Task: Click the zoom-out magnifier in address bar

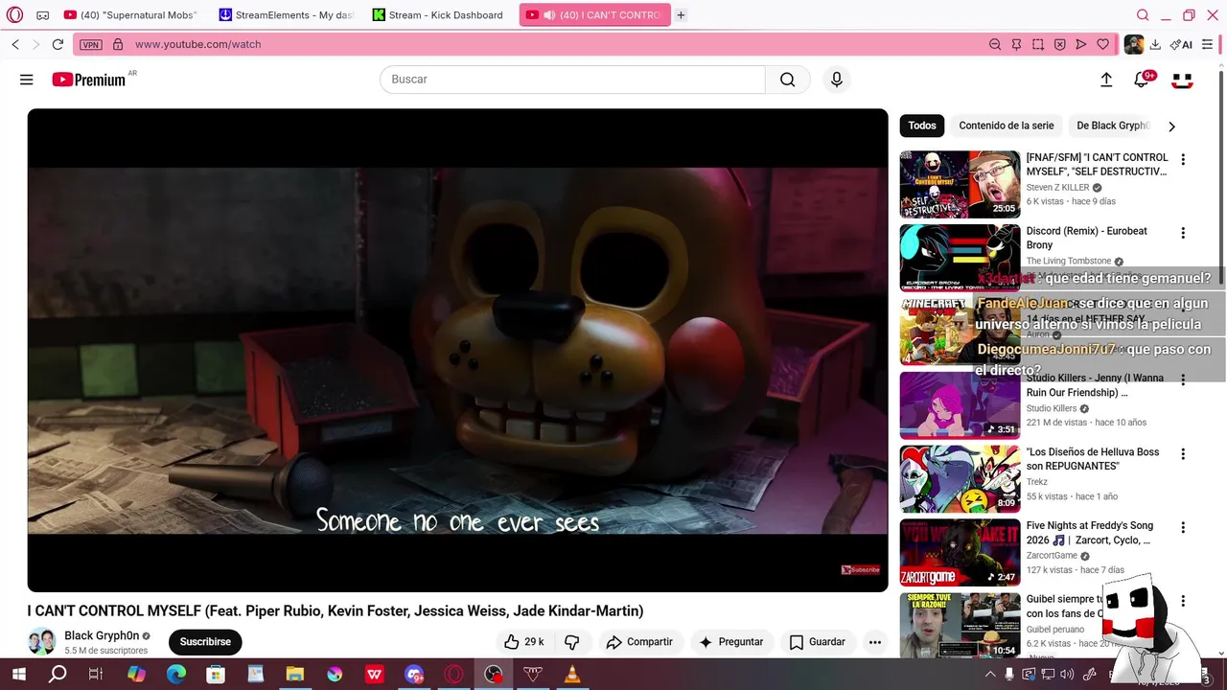Action: point(995,44)
